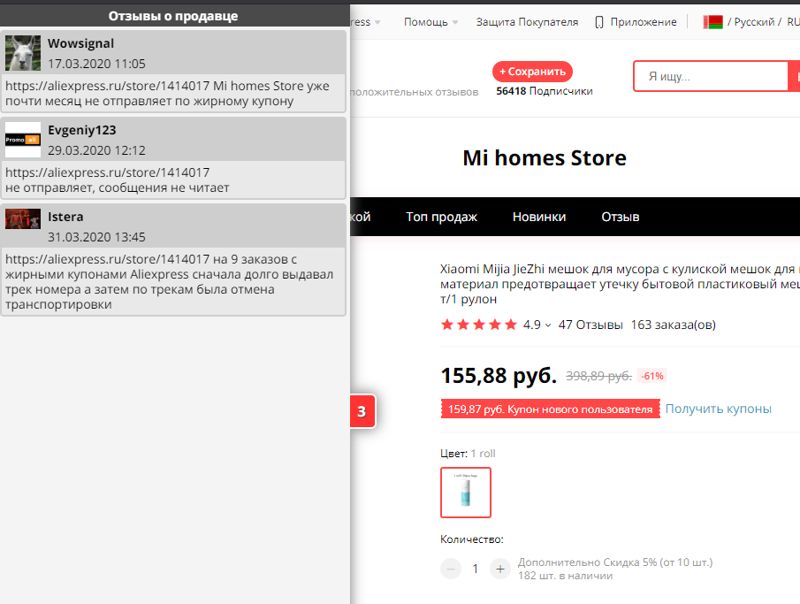The height and width of the screenshot is (604, 800).
Task: Select Istera's review about 9 orders
Action: (x=170, y=282)
